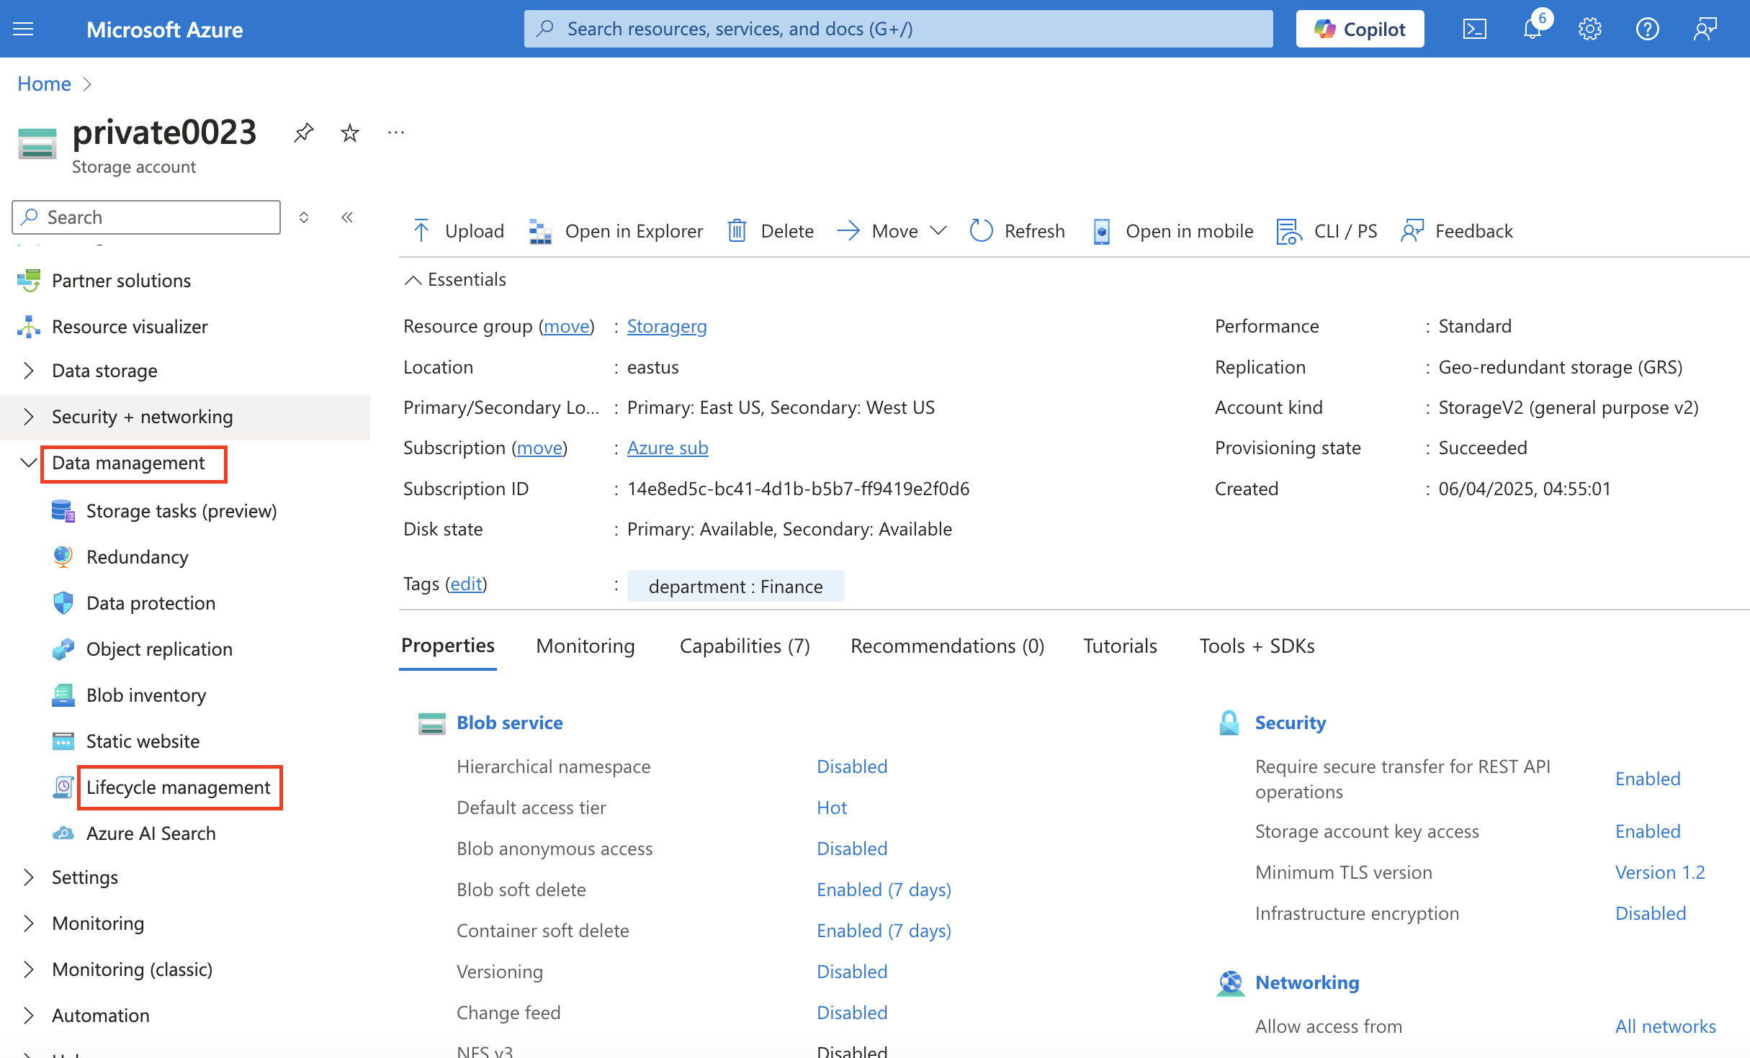Switch to the Tutorials tab

pyautogui.click(x=1120, y=646)
